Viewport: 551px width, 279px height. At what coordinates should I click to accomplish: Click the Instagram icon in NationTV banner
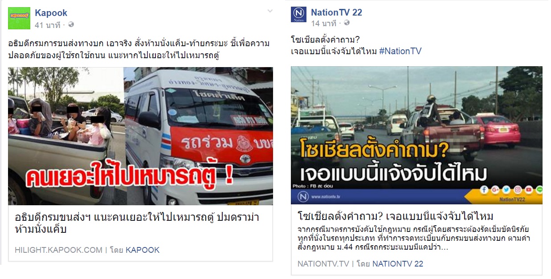(x=518, y=190)
